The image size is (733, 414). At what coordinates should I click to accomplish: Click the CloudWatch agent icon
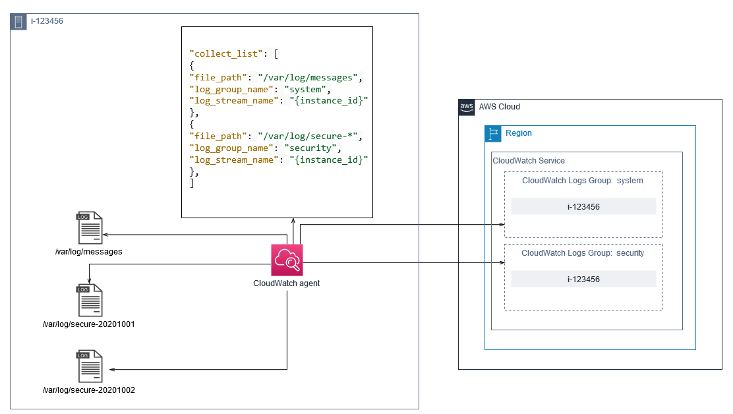[287, 260]
